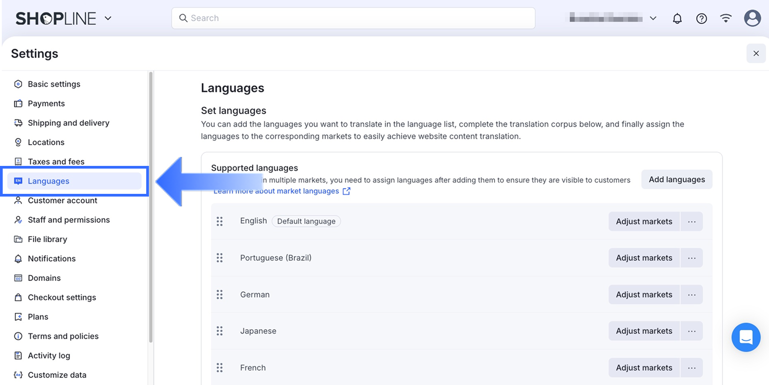Expand the store name dropdown

coord(653,18)
